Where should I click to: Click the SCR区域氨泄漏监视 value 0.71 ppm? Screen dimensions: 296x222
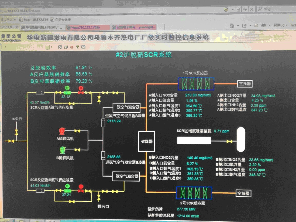(x=222, y=131)
